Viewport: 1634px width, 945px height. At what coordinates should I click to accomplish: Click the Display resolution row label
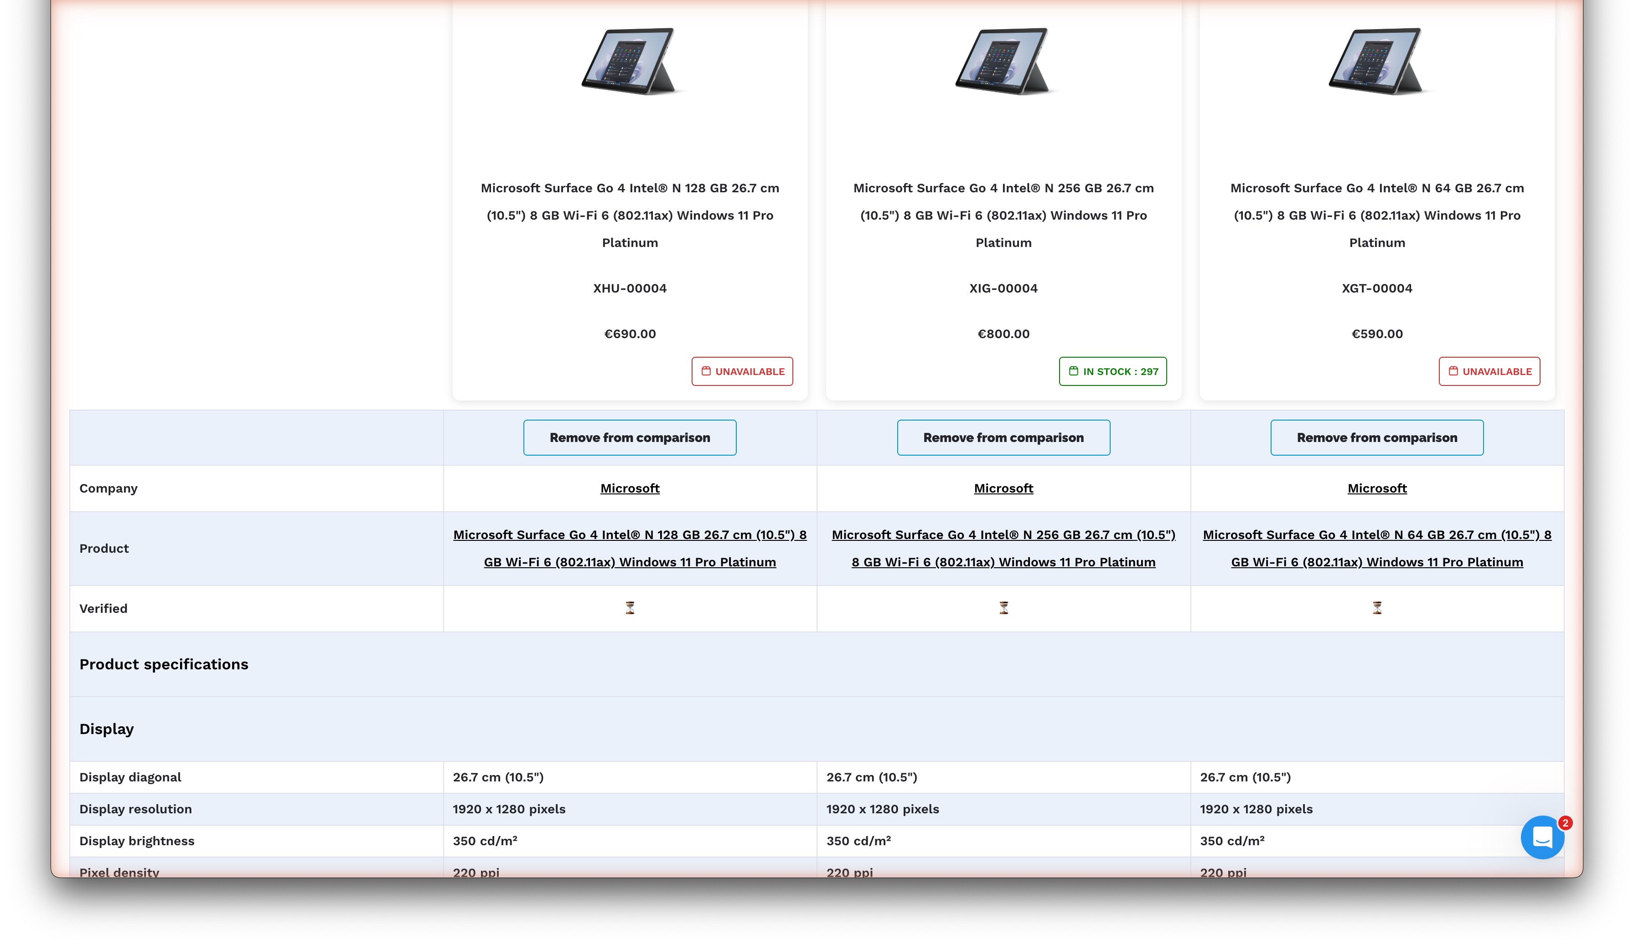[135, 808]
